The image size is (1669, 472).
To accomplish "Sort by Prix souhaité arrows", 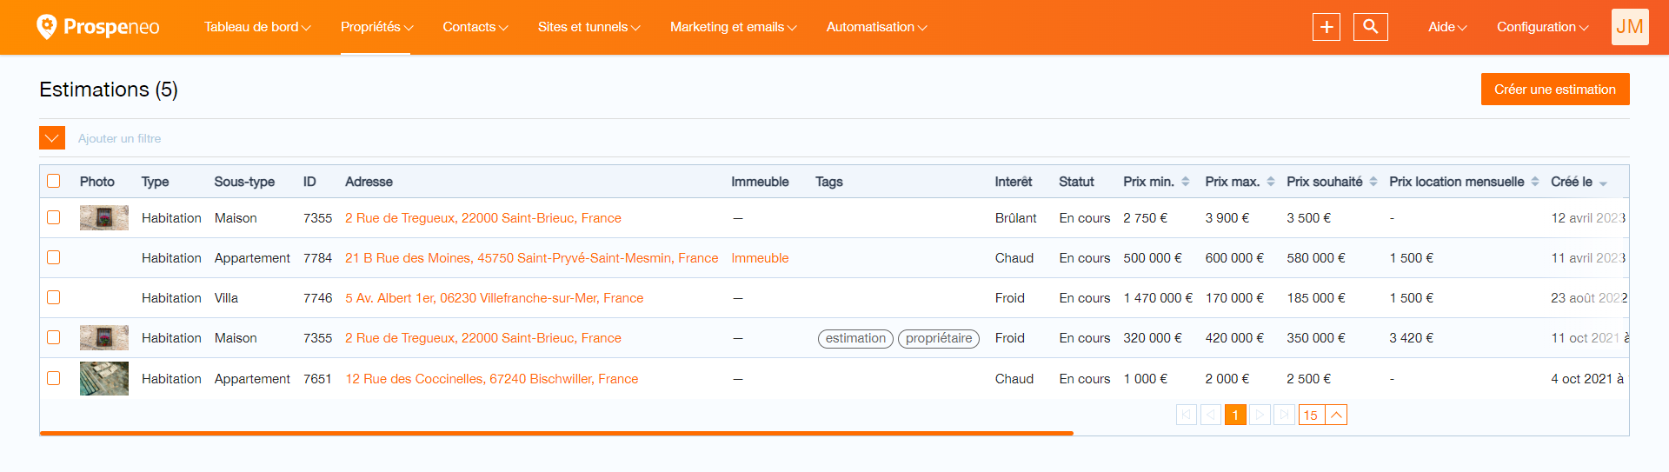I will [1373, 182].
